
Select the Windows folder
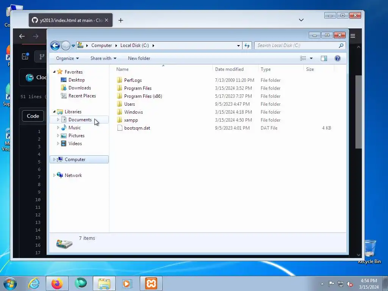[133, 112]
